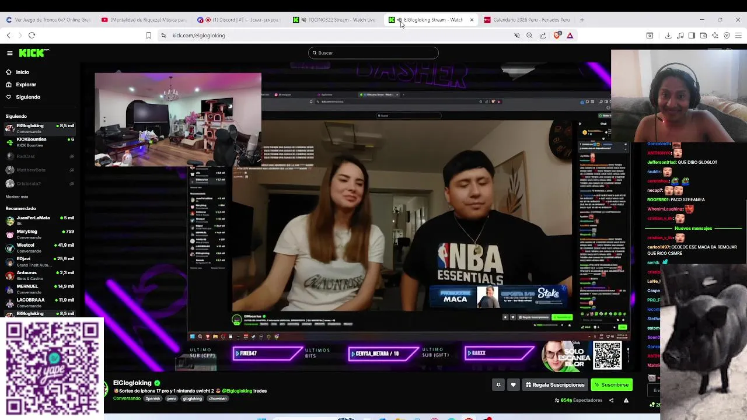
Task: Select the Spanish tag
Action: point(152,398)
